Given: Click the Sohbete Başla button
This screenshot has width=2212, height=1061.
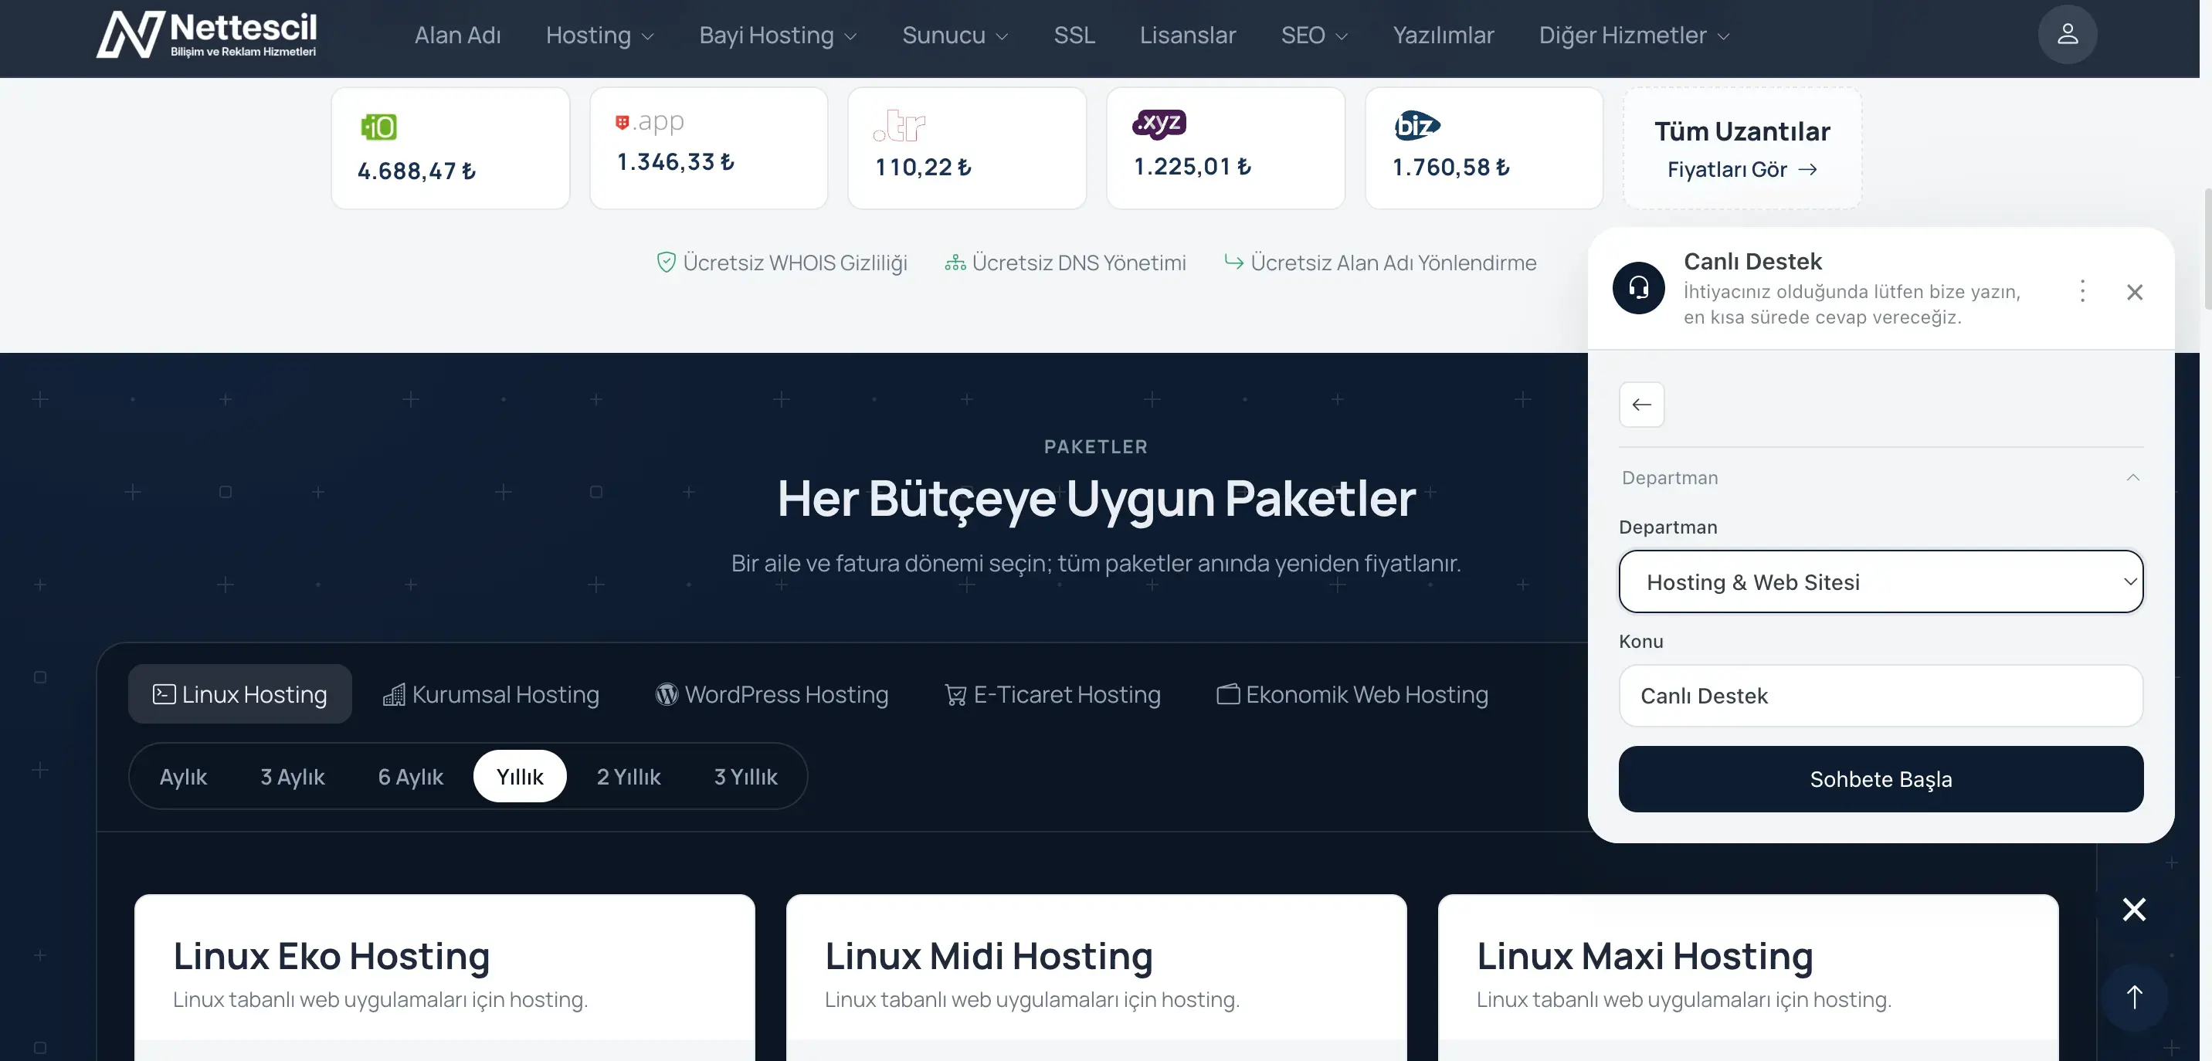Looking at the screenshot, I should point(1881,778).
